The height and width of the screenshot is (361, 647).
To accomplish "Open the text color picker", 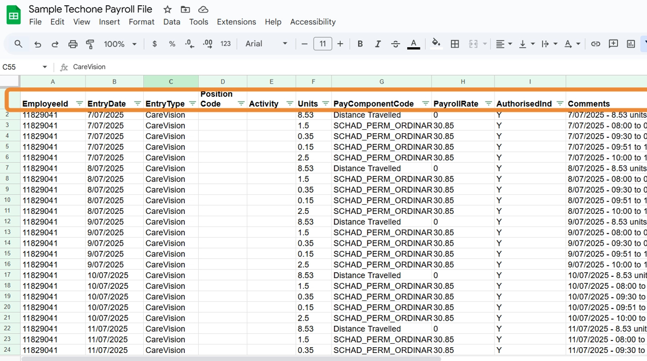I will point(414,44).
